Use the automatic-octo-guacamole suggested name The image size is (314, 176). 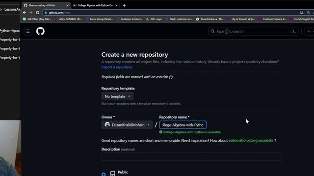[x=251, y=140]
